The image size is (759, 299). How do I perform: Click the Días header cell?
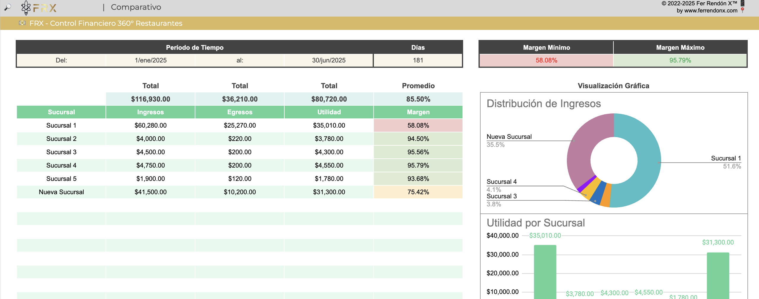(418, 47)
